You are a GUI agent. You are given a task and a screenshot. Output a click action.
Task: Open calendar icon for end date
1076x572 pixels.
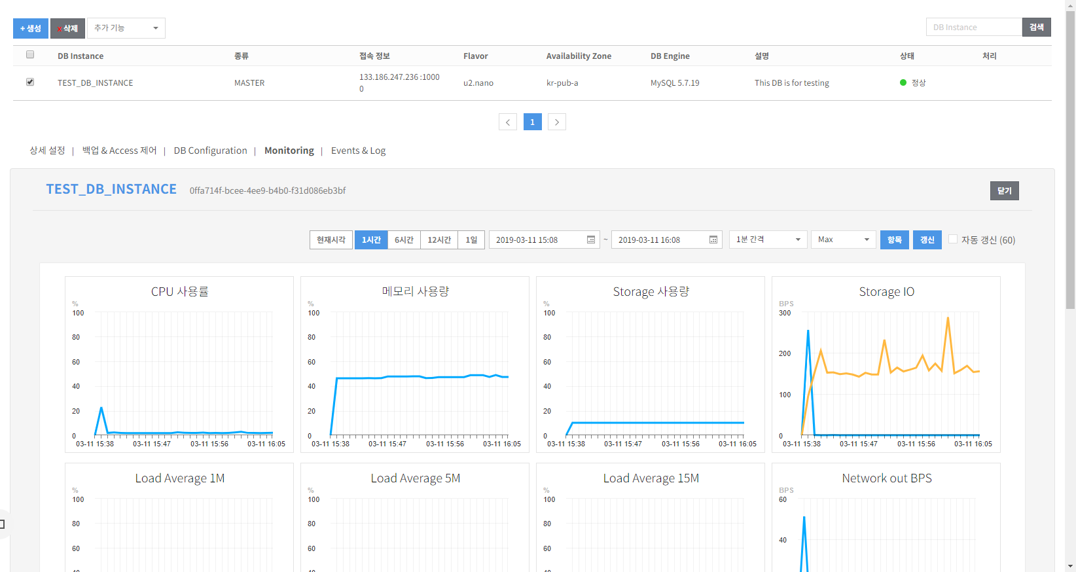pos(713,240)
